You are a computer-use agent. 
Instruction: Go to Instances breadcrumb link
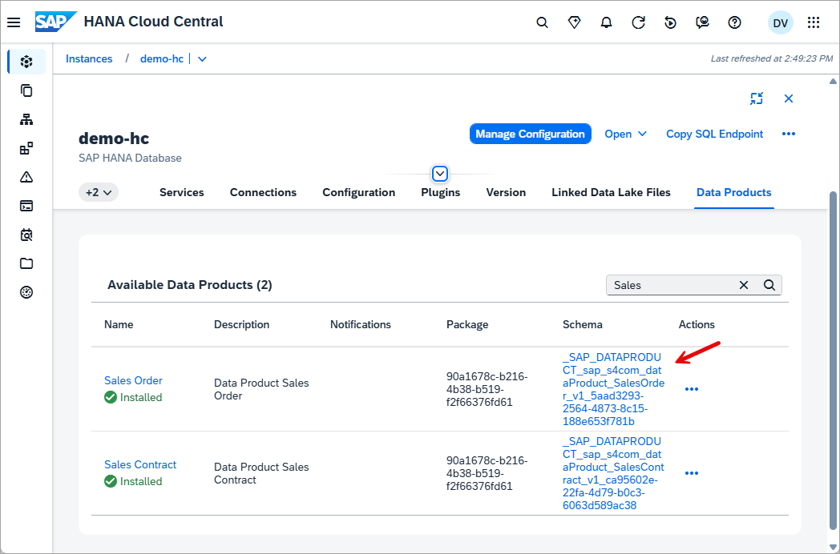(89, 59)
